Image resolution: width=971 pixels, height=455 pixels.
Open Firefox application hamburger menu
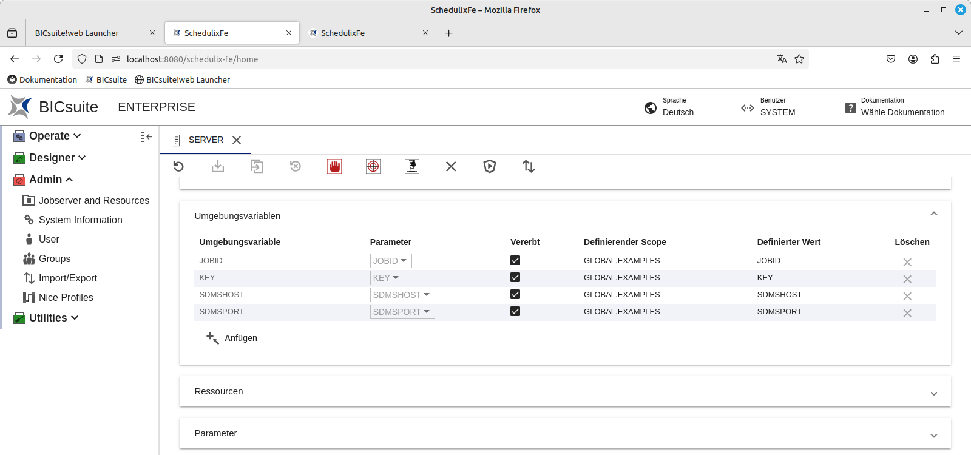coord(956,59)
